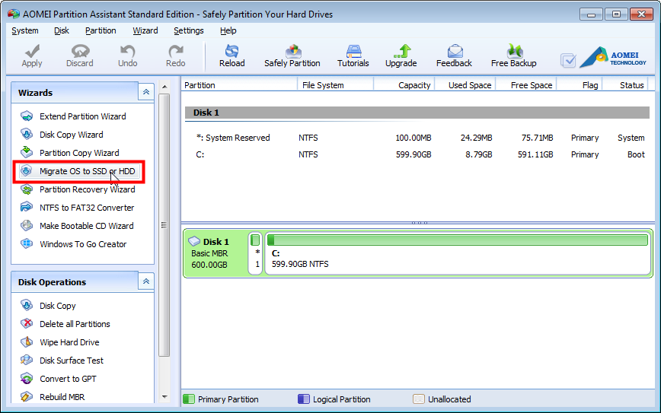This screenshot has width=661, height=413.
Task: Open the Settings menu
Action: (188, 30)
